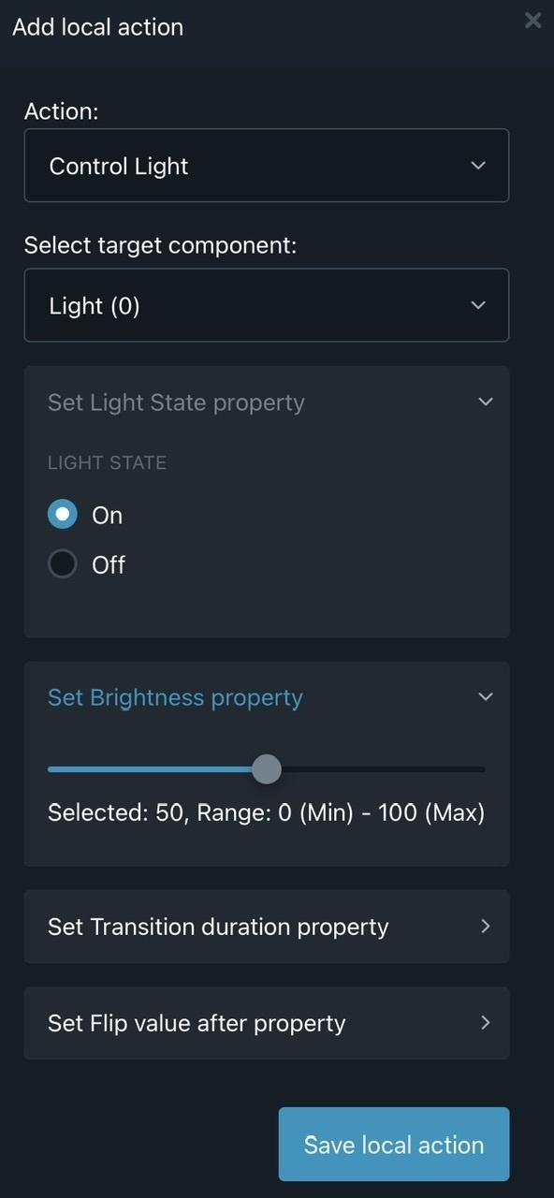Expand the Set Flip value after property section
The height and width of the screenshot is (1198, 554).
click(267, 1023)
